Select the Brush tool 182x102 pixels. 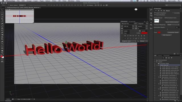coord(2,26)
